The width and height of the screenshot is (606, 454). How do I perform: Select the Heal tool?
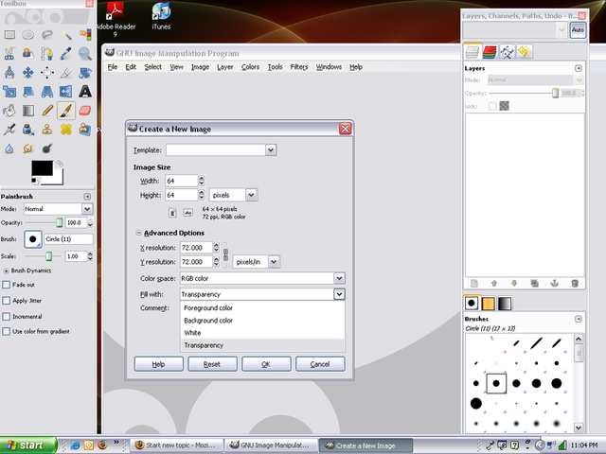[66, 130]
